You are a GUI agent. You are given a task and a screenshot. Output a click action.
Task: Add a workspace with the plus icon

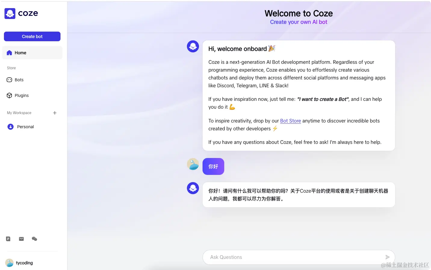55,113
